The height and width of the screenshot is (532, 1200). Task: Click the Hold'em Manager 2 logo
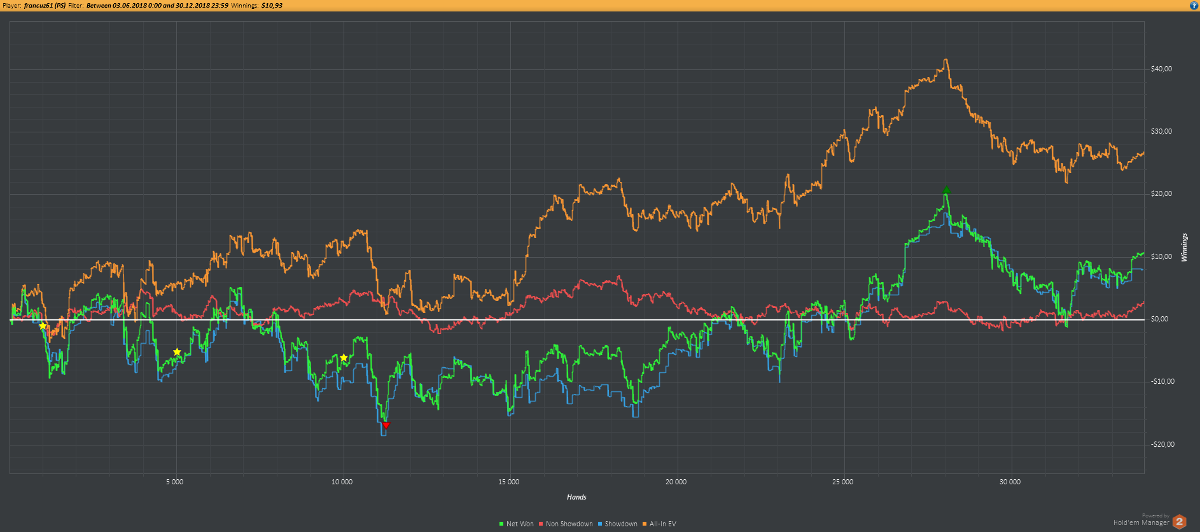coord(1180,522)
